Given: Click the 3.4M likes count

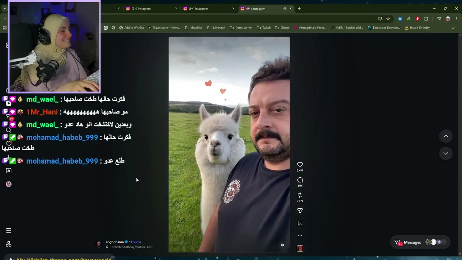Looking at the screenshot, I should click(300, 170).
